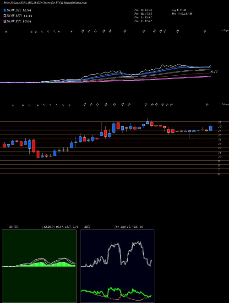229x303 pixels.
Task: Click the white ADX line peak
Action: click(138, 242)
